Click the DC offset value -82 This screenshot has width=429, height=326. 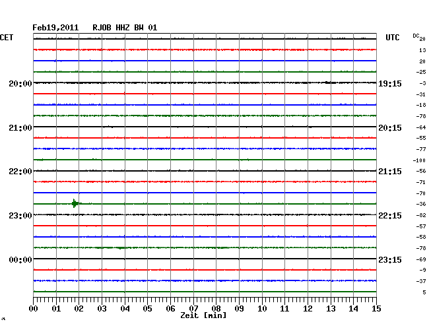(421, 215)
